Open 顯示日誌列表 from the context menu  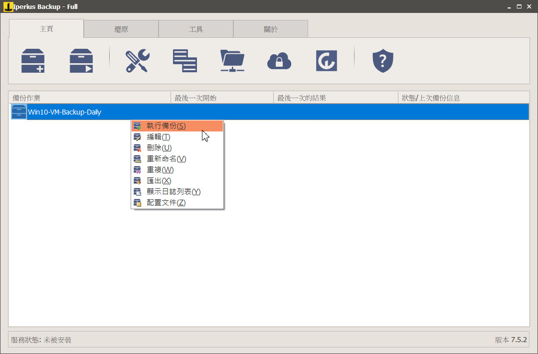tap(174, 192)
